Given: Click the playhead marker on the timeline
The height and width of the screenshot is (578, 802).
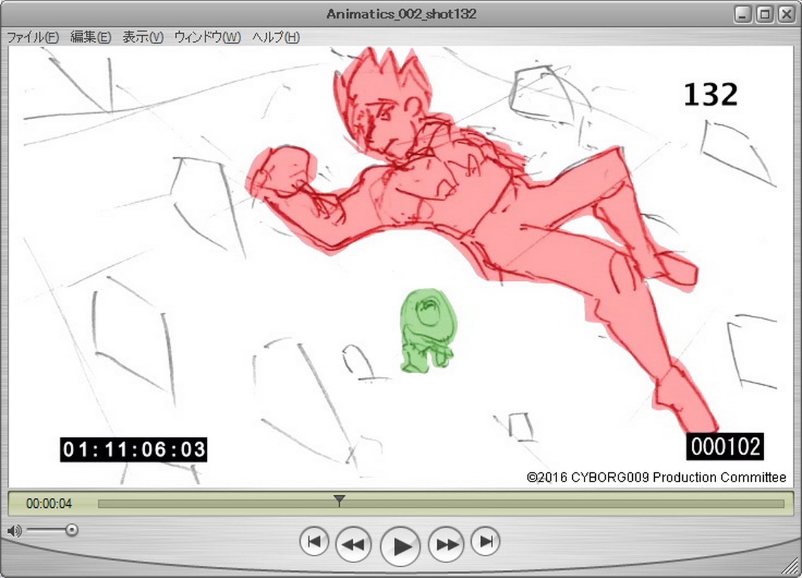Looking at the screenshot, I should 339,500.
